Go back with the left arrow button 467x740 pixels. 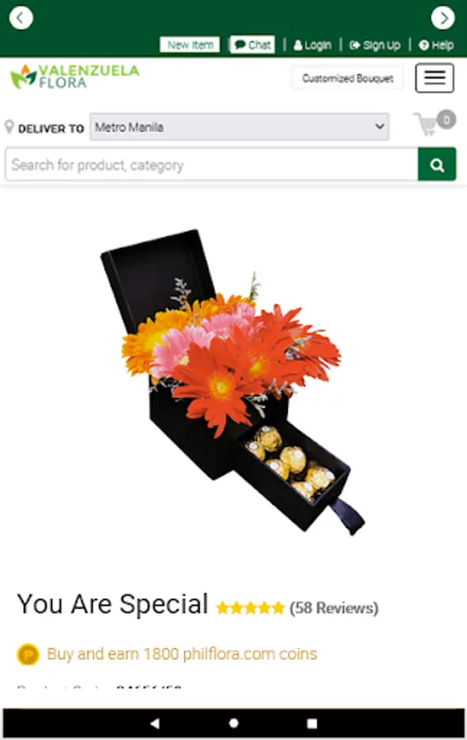click(21, 18)
